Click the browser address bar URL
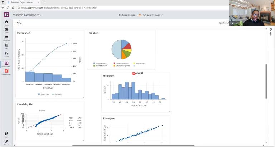Viewport: 275px width, 147px height. click(x=59, y=8)
